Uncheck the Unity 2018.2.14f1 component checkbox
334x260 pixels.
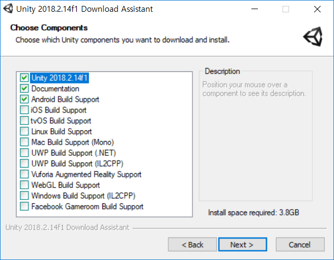point(24,78)
